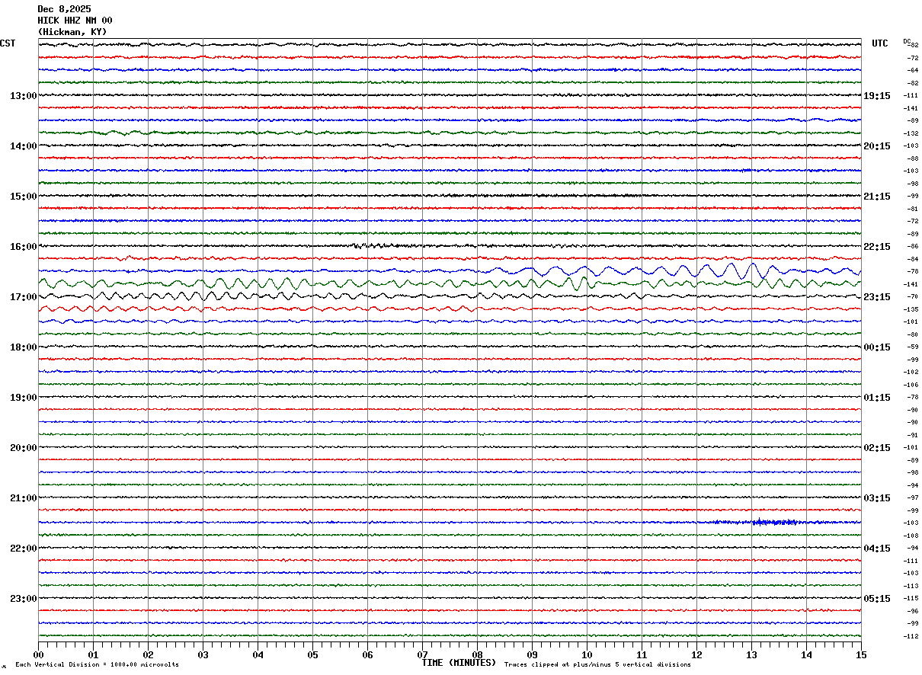Screen dimensions: 922x675
Task: Click the 20:00 CST time label
Action: point(23,448)
